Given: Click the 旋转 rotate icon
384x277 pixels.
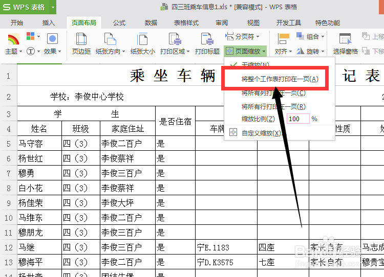Looking at the screenshot, I should pyautogui.click(x=300, y=51).
